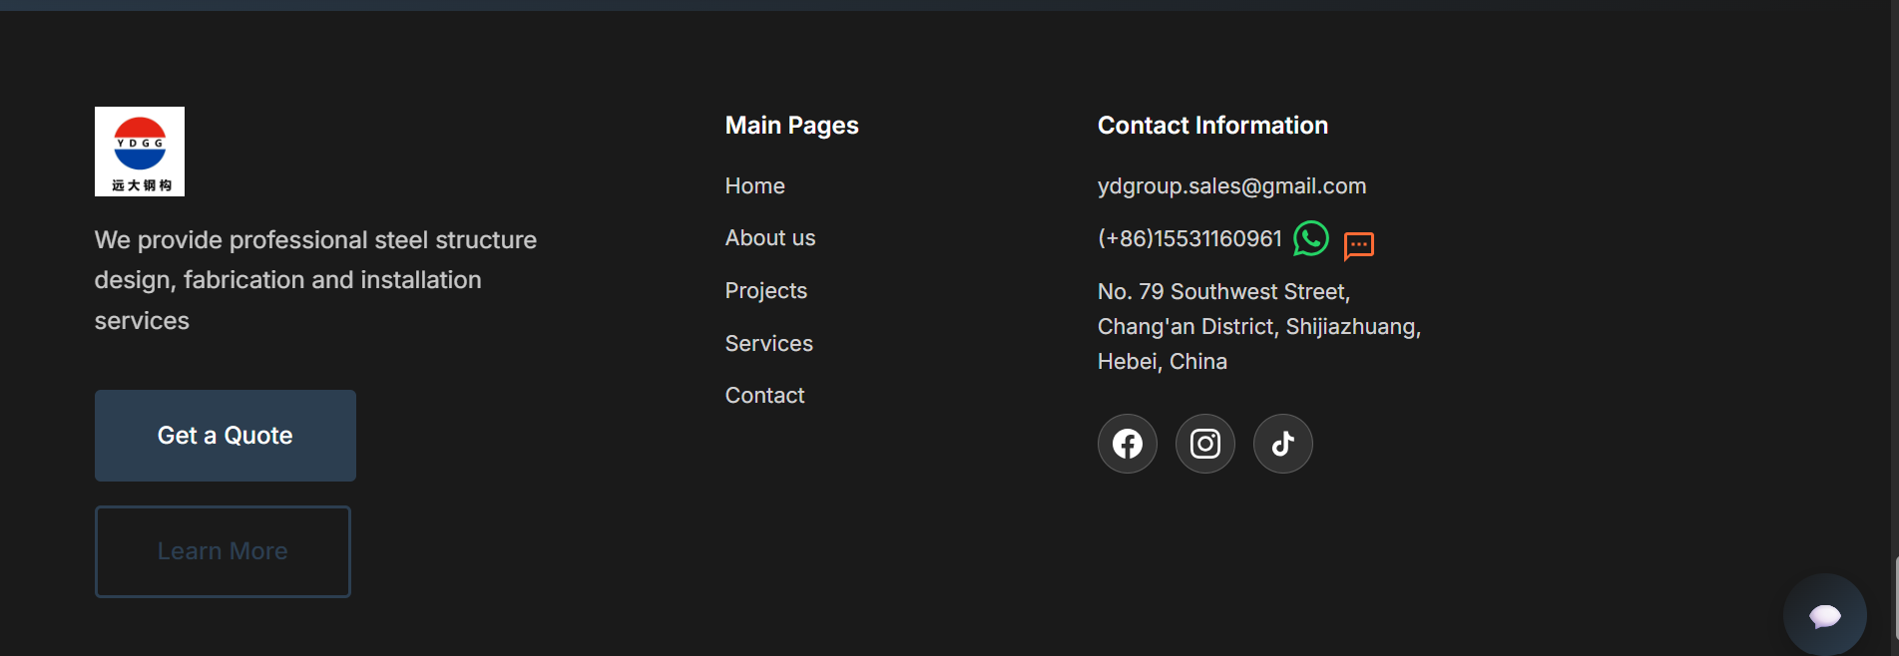Click the Main Pages heading
The height and width of the screenshot is (656, 1899).
(x=792, y=126)
